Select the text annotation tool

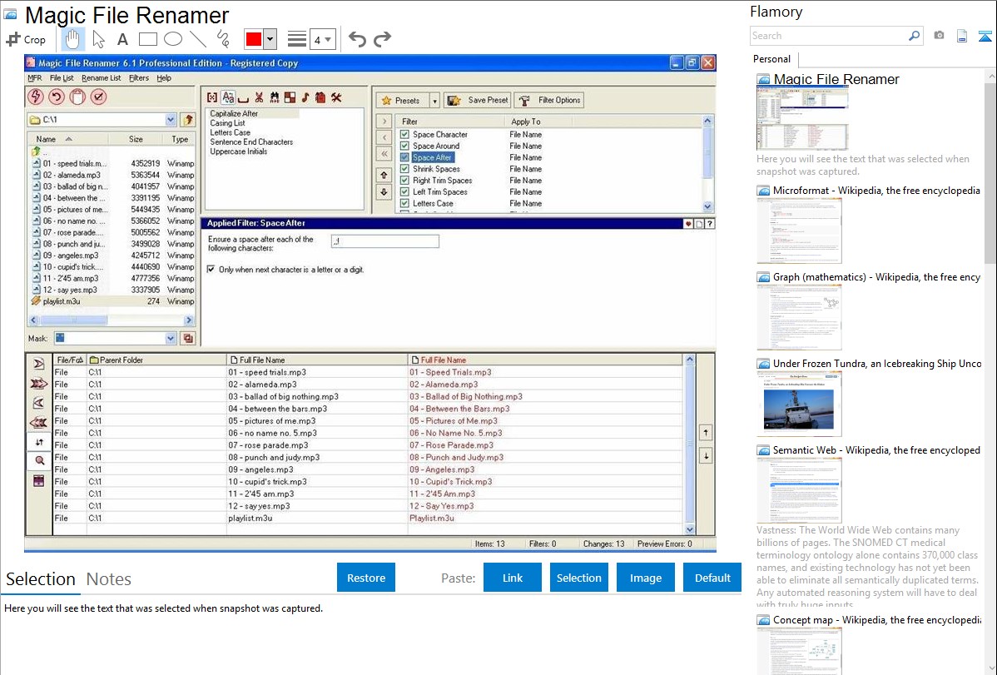122,39
